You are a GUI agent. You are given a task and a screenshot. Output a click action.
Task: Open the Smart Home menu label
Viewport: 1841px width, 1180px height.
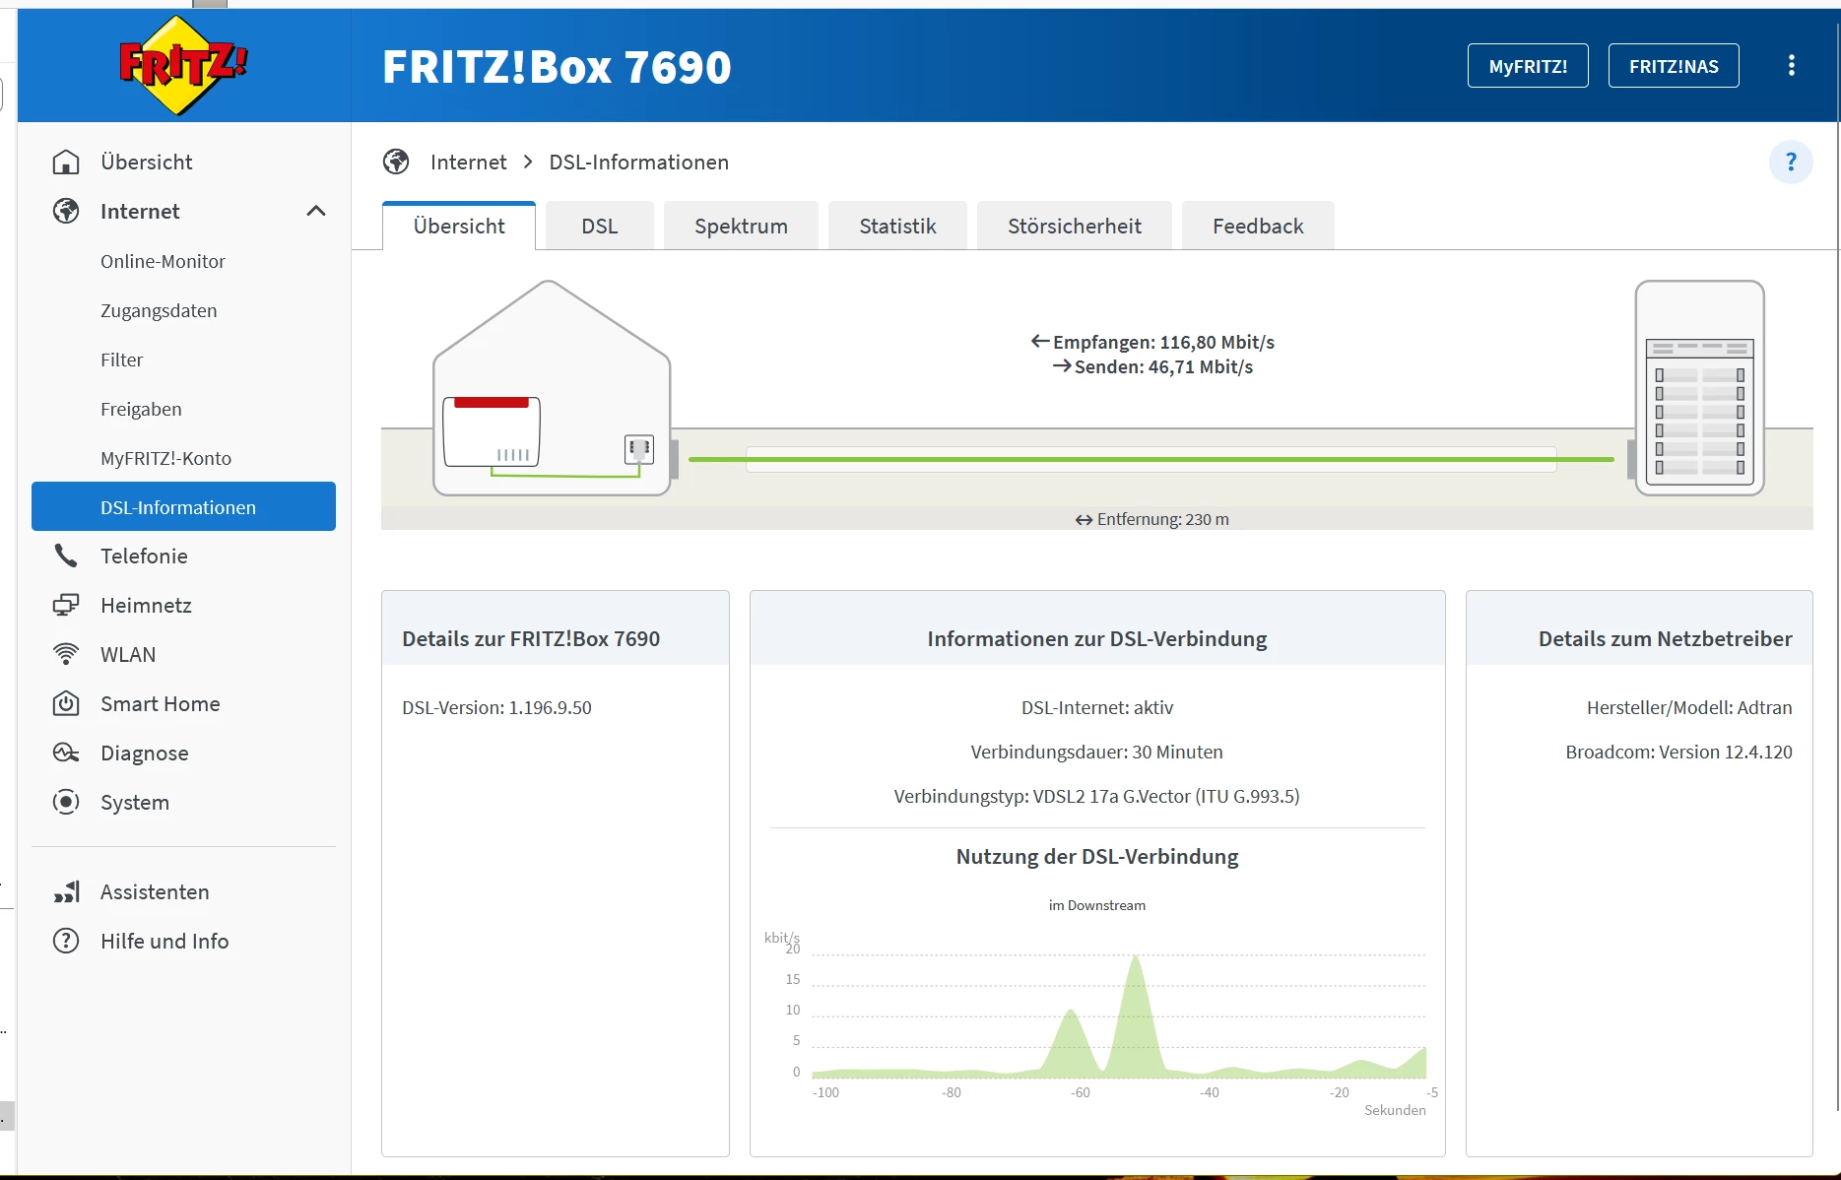coord(160,703)
